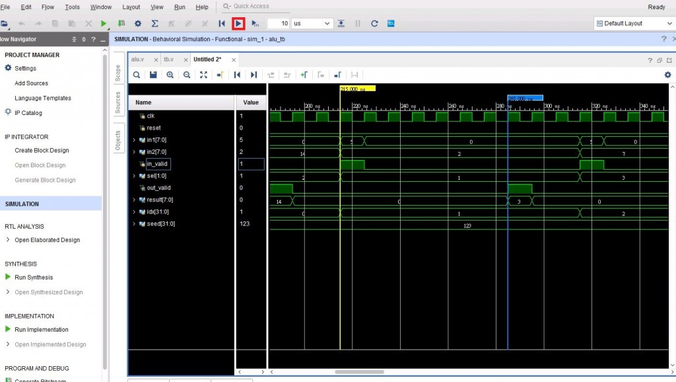Click the Step simulation icon
Screen dimensions: 676x382
341,23
